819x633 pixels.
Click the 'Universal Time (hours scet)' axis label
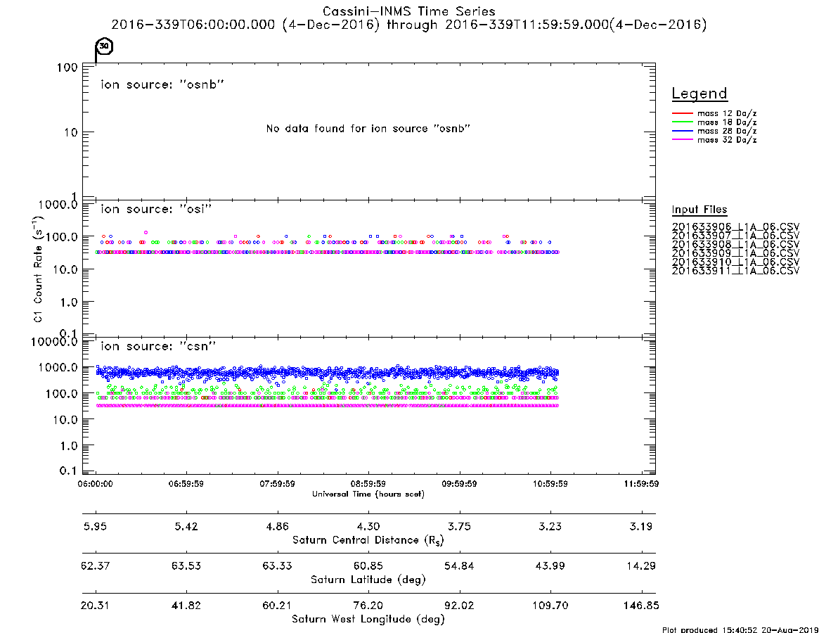[x=368, y=494]
